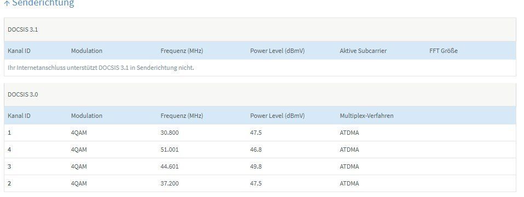
Task: Select channel ID 2 cell
Action: click(x=9, y=183)
